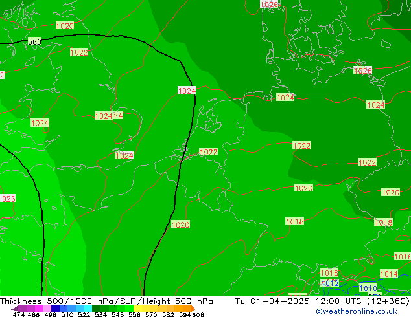Click the 474 legend value
Screen dimensions: 411x317
[19, 314]
